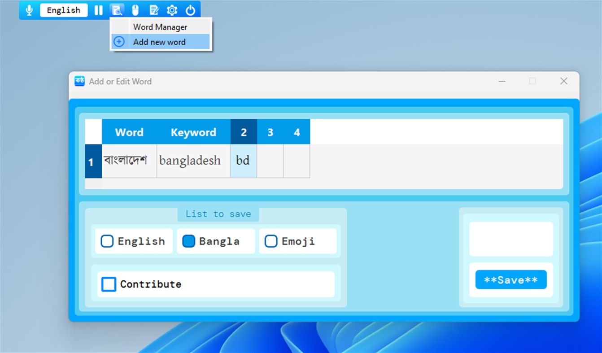Click the English language button
Screen dimensions: 602x353
63,10
